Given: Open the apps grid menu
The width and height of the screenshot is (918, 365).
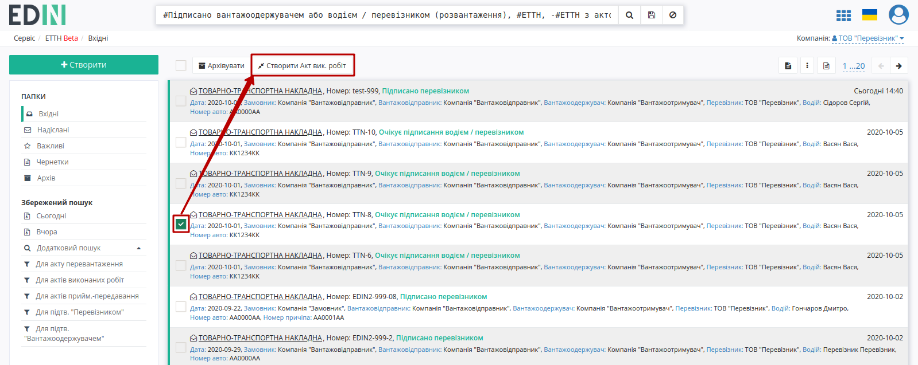Looking at the screenshot, I should pyautogui.click(x=843, y=15).
